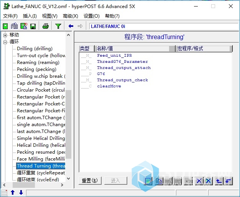
Task: Click the blue down arrow in status bar
Action: point(21,192)
